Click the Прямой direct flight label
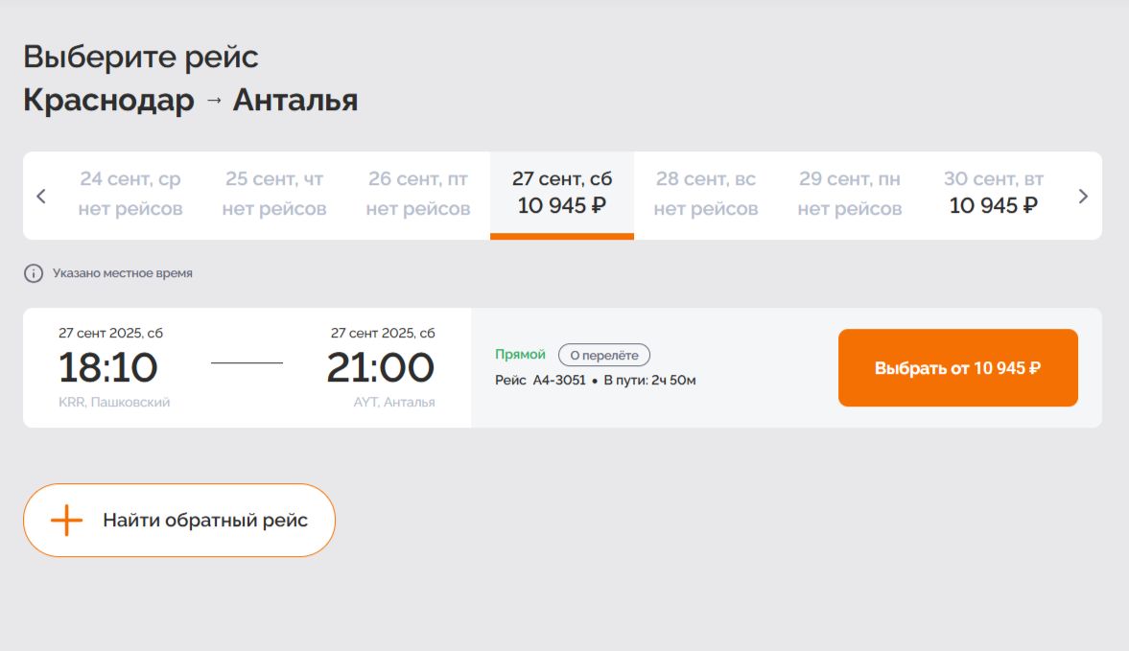Image resolution: width=1129 pixels, height=651 pixels. [x=520, y=355]
